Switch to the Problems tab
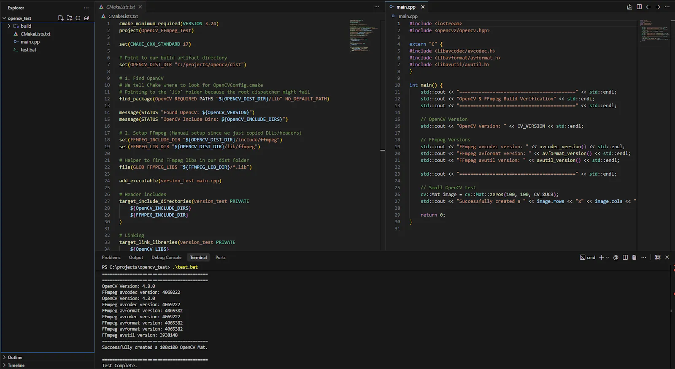 pos(111,258)
